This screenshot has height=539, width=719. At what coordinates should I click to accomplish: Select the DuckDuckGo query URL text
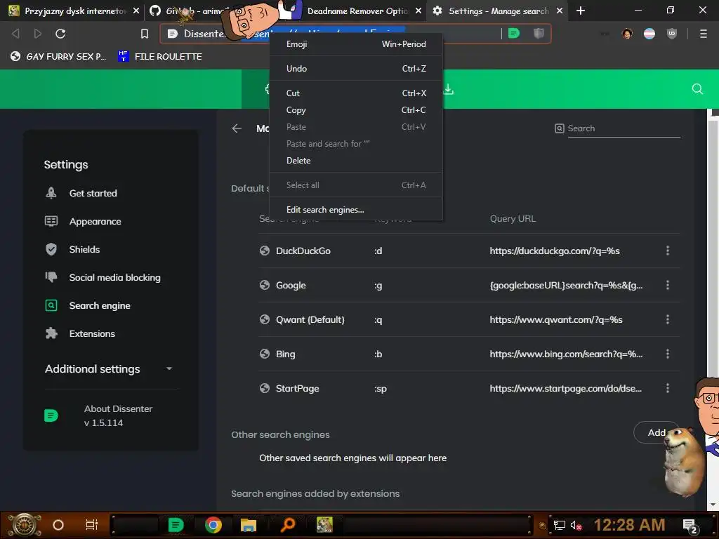pos(555,251)
